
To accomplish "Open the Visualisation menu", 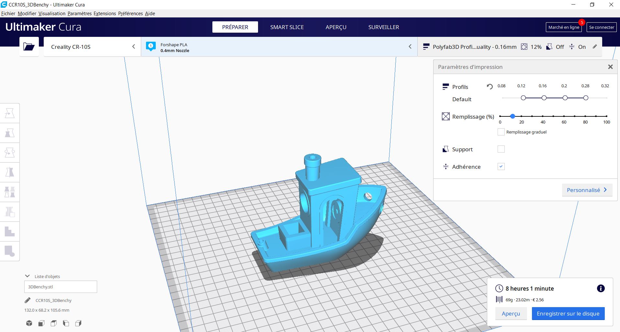I will [52, 13].
